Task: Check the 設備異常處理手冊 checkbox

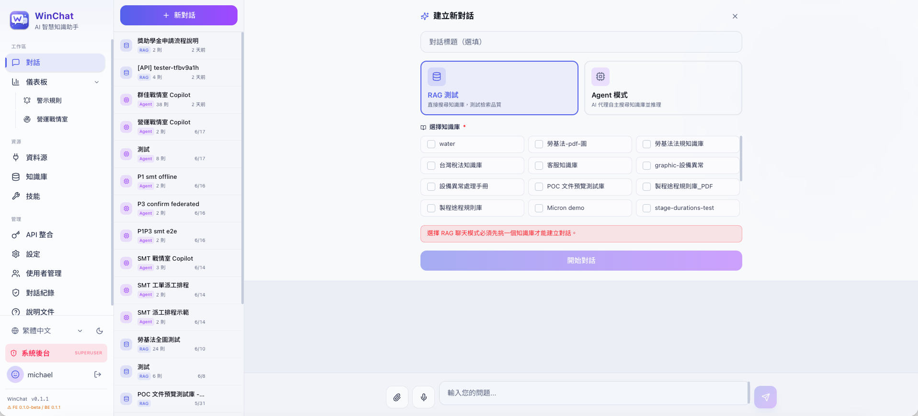Action: click(x=431, y=186)
